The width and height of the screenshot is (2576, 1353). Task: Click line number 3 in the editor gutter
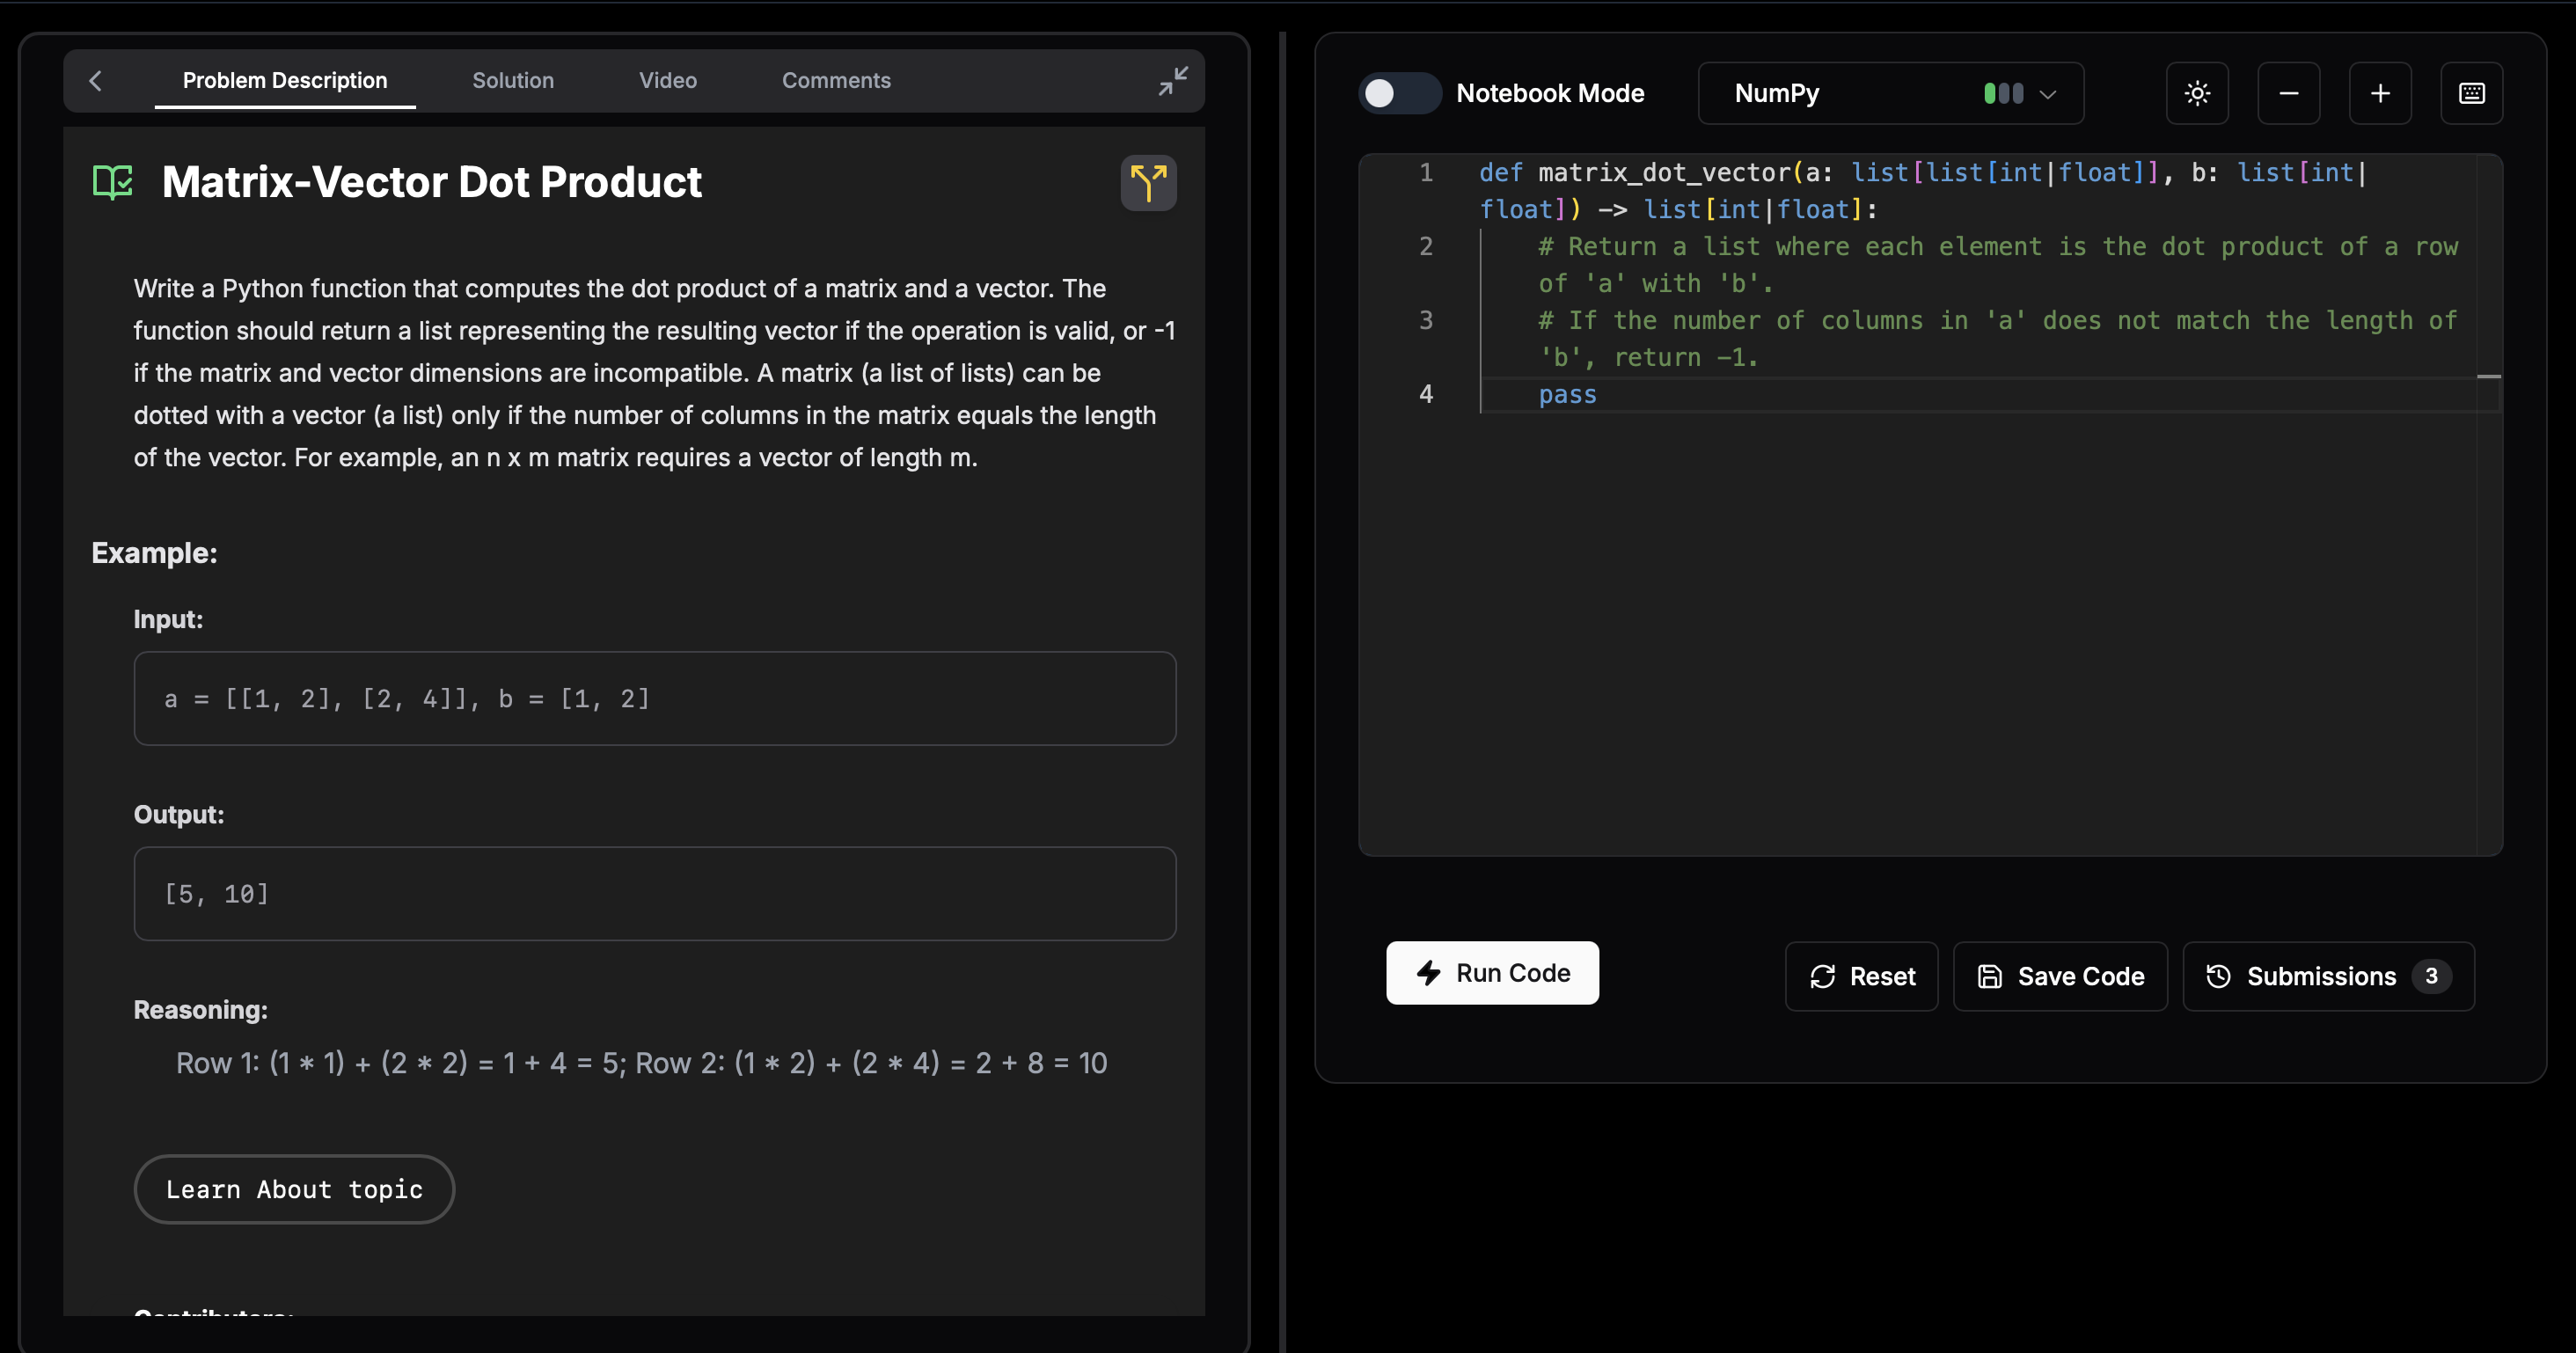point(1426,320)
